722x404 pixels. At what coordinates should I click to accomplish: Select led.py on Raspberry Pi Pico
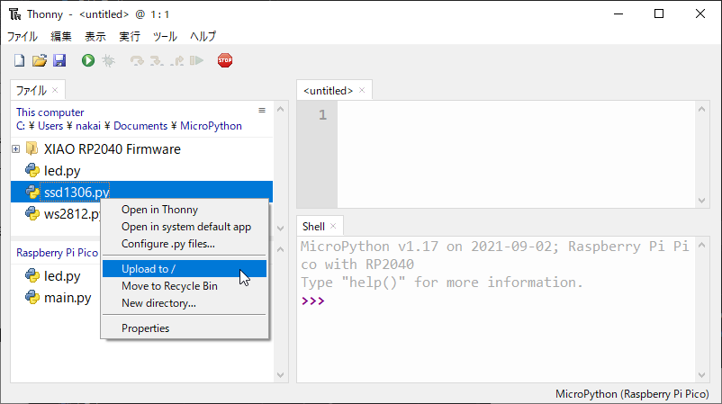[62, 275]
